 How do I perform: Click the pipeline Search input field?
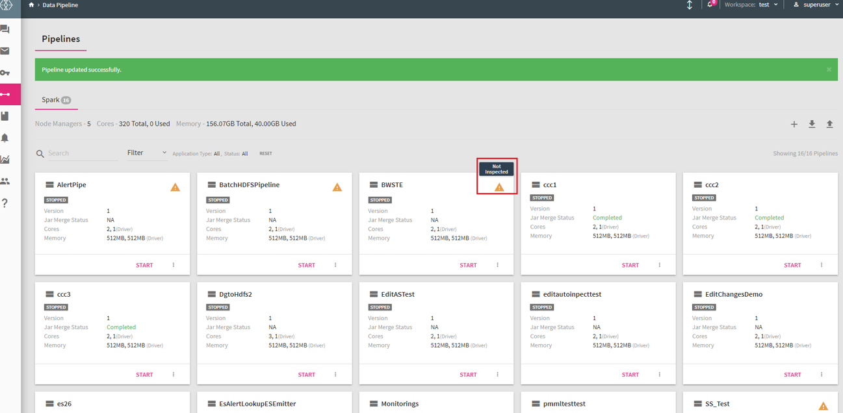point(83,153)
